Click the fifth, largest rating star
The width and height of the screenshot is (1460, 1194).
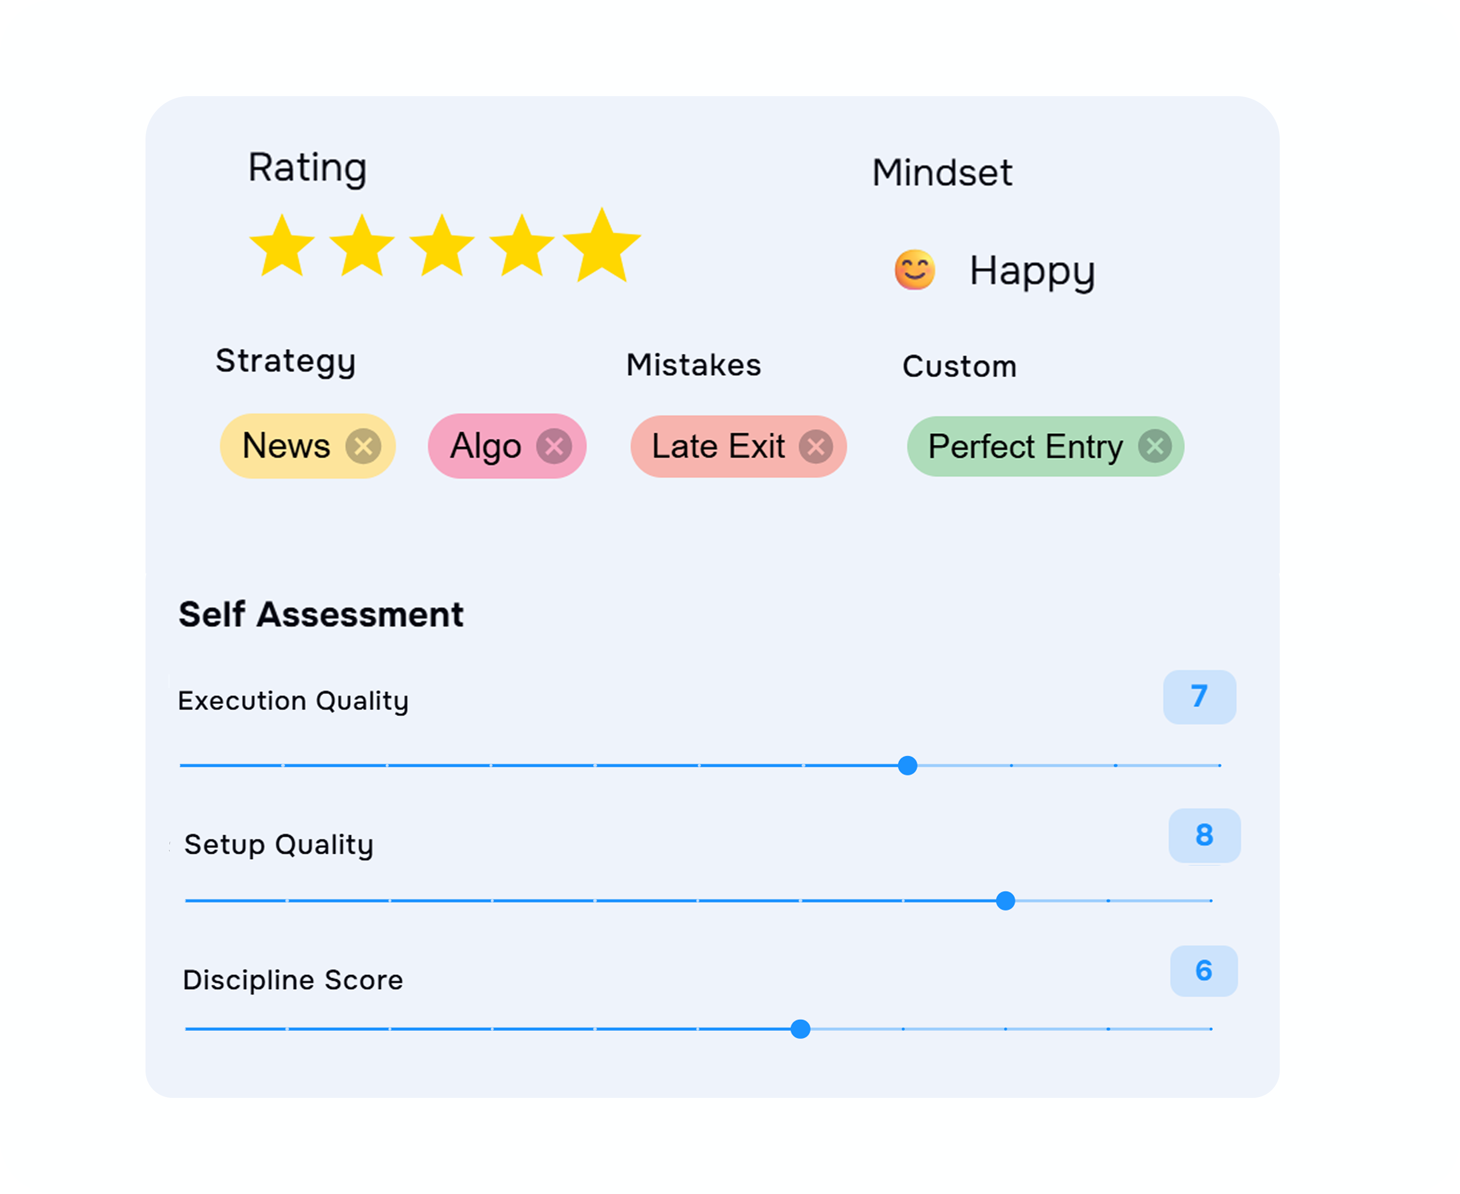602,245
